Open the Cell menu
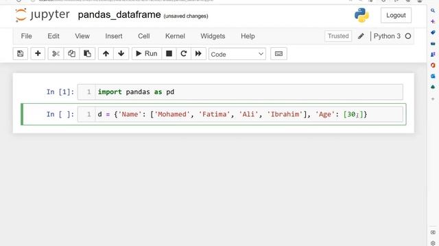 click(144, 36)
